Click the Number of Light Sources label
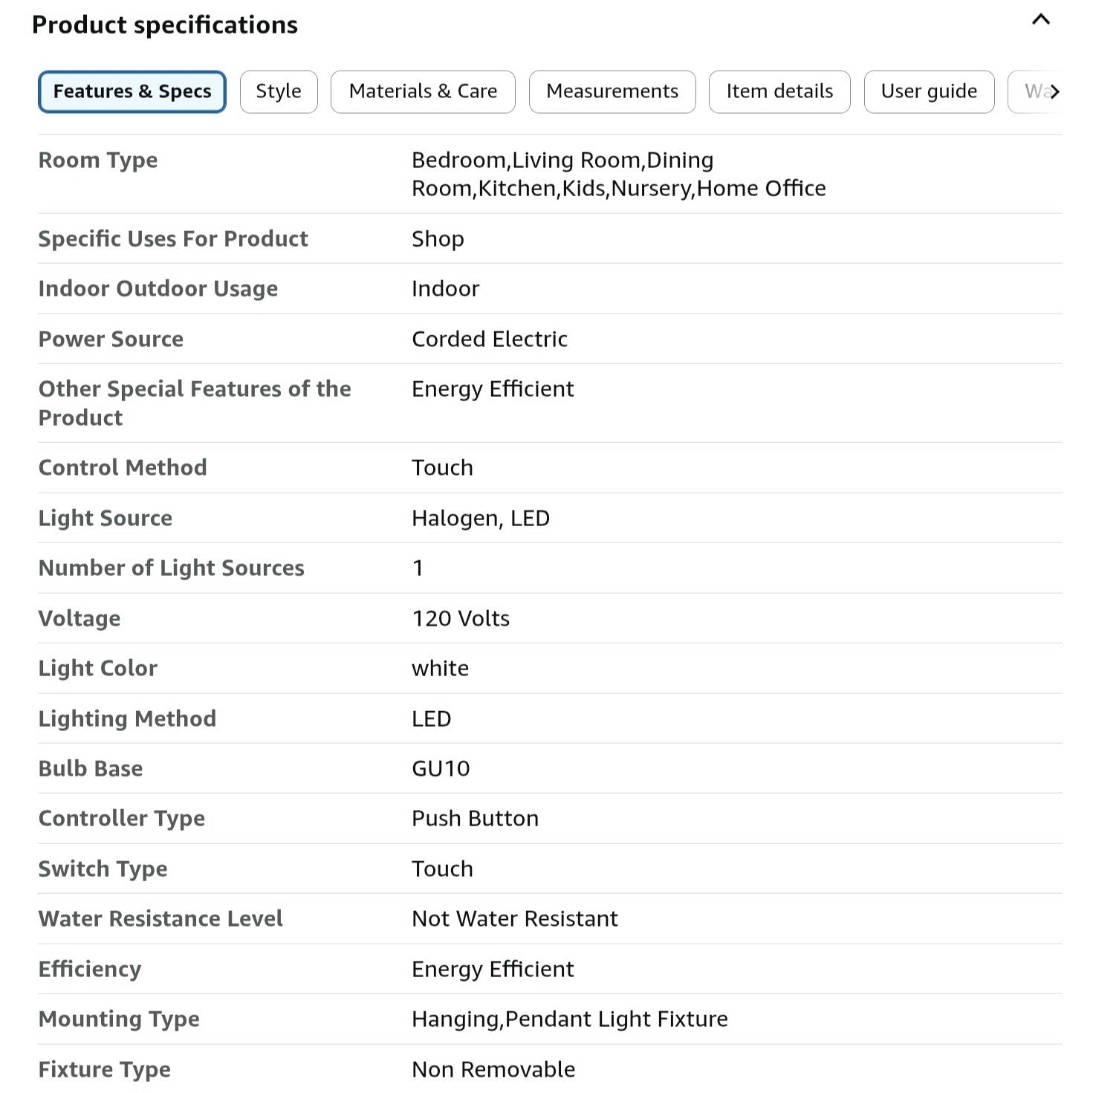 pos(172,568)
